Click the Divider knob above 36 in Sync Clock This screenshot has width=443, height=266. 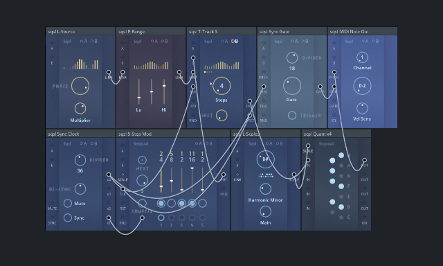pyautogui.click(x=80, y=160)
